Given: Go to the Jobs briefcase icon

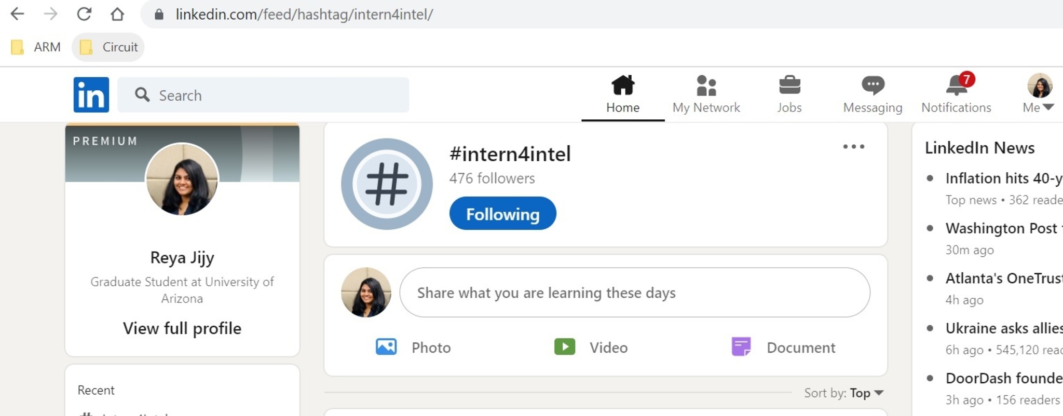Looking at the screenshot, I should click(789, 86).
